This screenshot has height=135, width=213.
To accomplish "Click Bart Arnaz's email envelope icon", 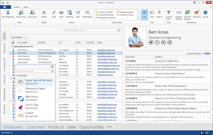I will 169,42.
